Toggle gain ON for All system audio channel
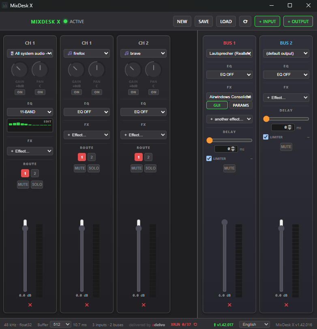The height and width of the screenshot is (329, 317). click(x=20, y=92)
